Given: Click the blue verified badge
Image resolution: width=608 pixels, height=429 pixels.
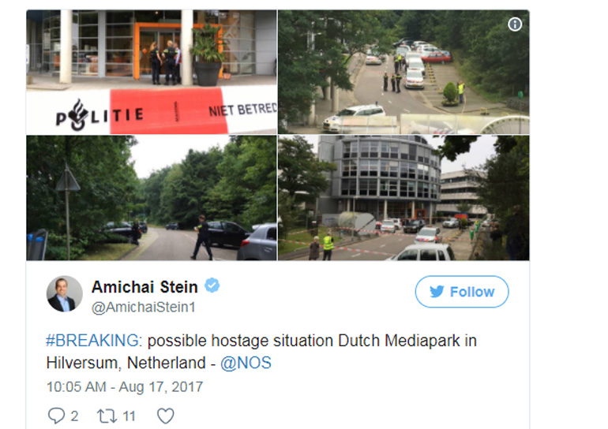Looking at the screenshot, I should click(x=212, y=285).
